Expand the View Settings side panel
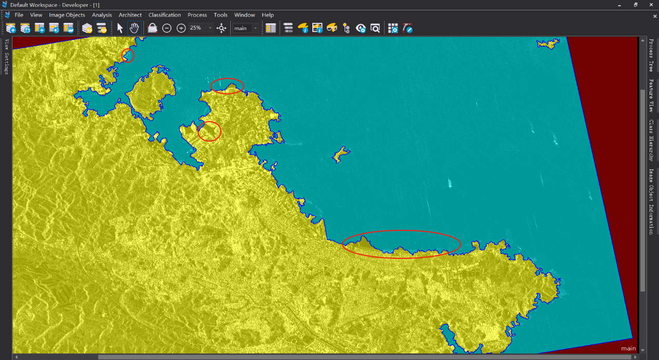Image resolution: width=659 pixels, height=360 pixels. coord(7,57)
